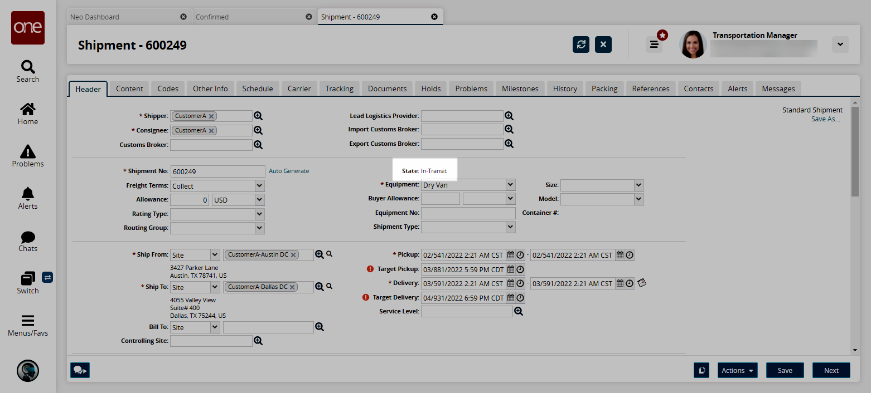
Task: Remove CustomerA tag from Consignee field
Action: coord(212,130)
